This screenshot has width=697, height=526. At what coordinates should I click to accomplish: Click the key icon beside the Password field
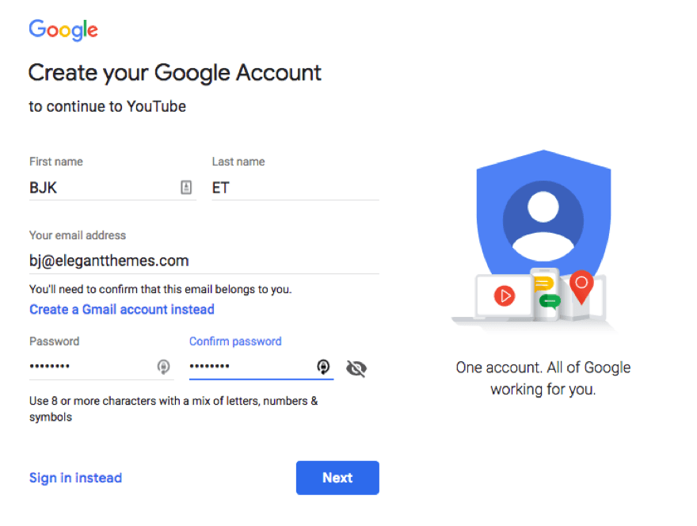coord(164,368)
